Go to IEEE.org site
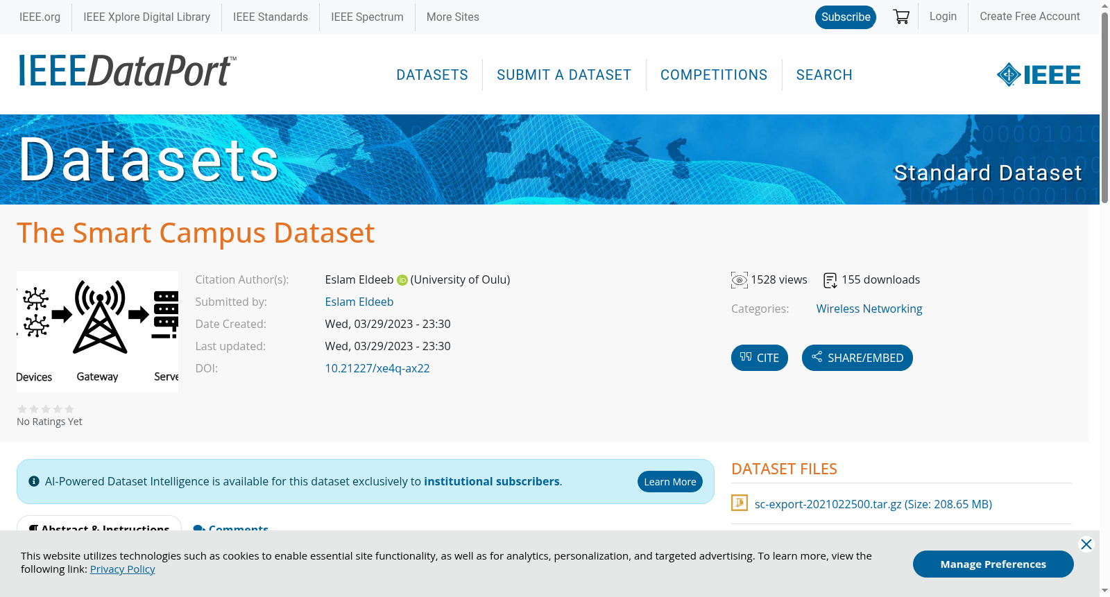 pyautogui.click(x=40, y=17)
